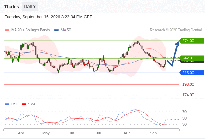Click the RSI legend label
Screen dimensions: 205x139
(x=14, y=104)
